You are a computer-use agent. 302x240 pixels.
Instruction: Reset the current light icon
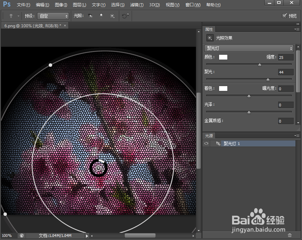coord(125,16)
